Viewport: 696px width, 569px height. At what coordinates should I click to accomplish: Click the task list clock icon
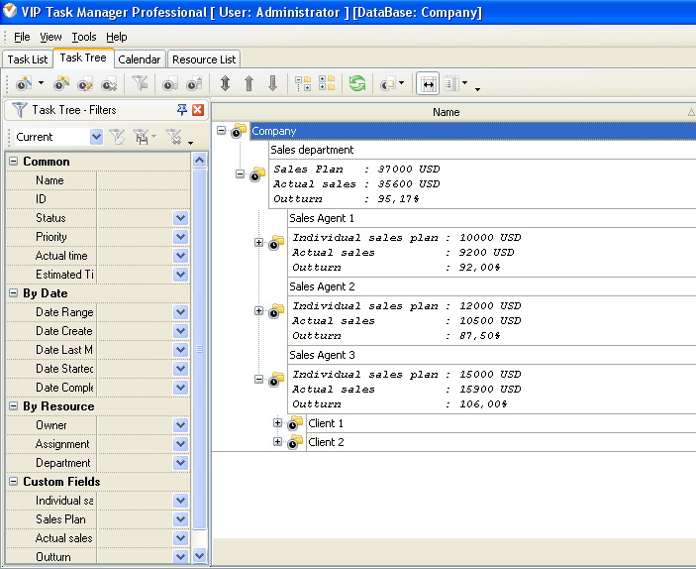coord(170,83)
